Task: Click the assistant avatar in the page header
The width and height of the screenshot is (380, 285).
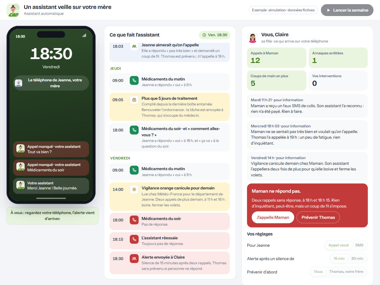Action: 13,10
